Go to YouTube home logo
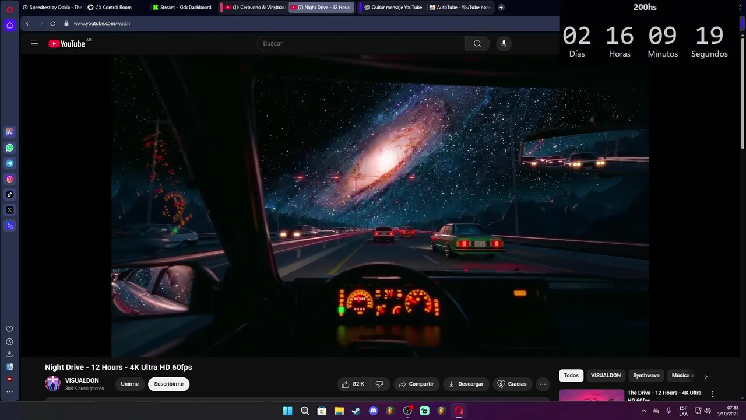 66,43
